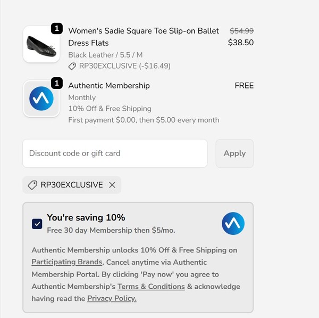Uncheck the You're saving 10% checkbox
This screenshot has width=319, height=318.
[37, 224]
